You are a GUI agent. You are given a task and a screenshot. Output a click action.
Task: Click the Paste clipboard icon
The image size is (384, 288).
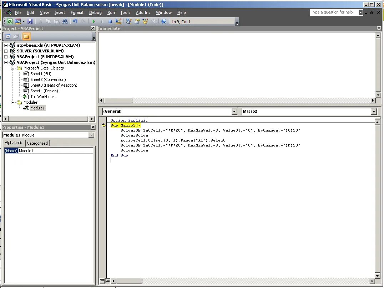coord(57,21)
